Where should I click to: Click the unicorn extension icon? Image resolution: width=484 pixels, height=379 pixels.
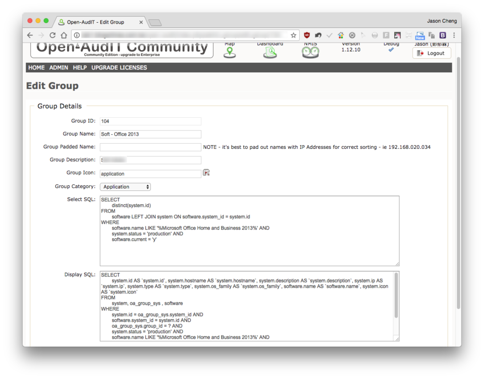397,35
